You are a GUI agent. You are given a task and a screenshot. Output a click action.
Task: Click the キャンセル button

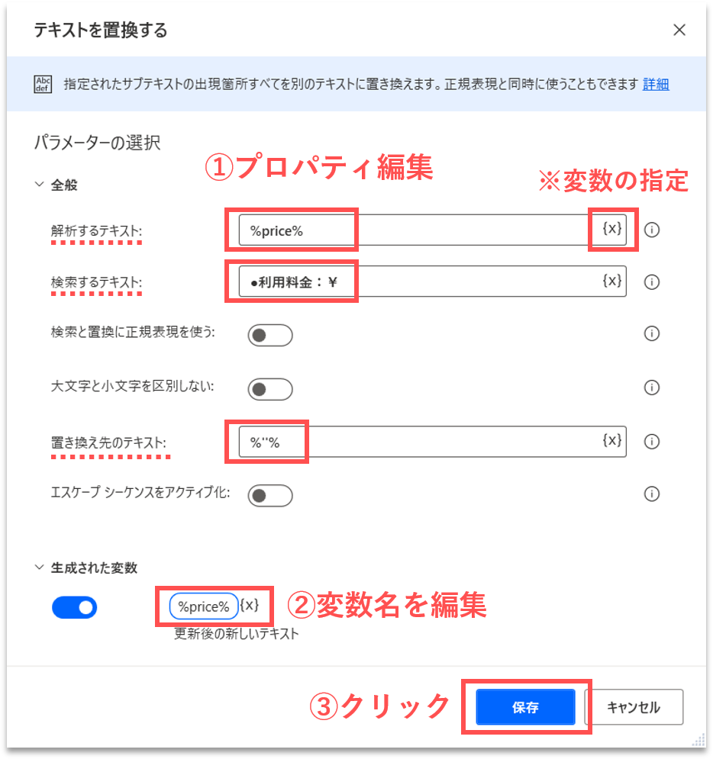pyautogui.click(x=634, y=707)
